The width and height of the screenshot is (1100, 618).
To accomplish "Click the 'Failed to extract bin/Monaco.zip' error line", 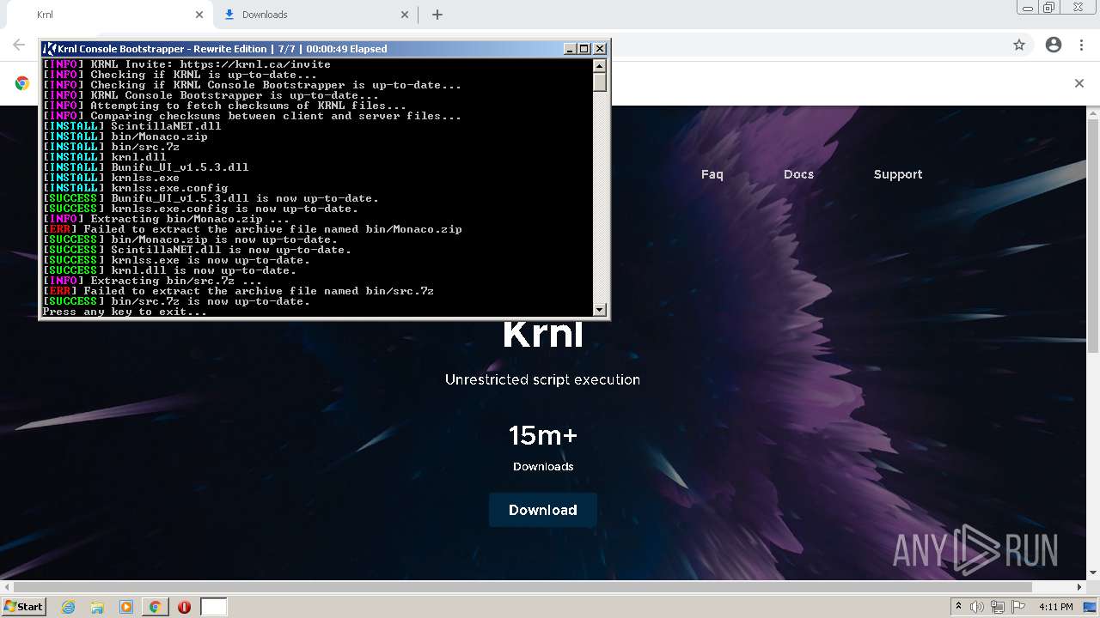I will [x=253, y=229].
